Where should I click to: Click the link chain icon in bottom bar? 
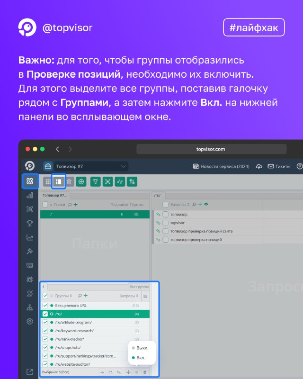119,372
